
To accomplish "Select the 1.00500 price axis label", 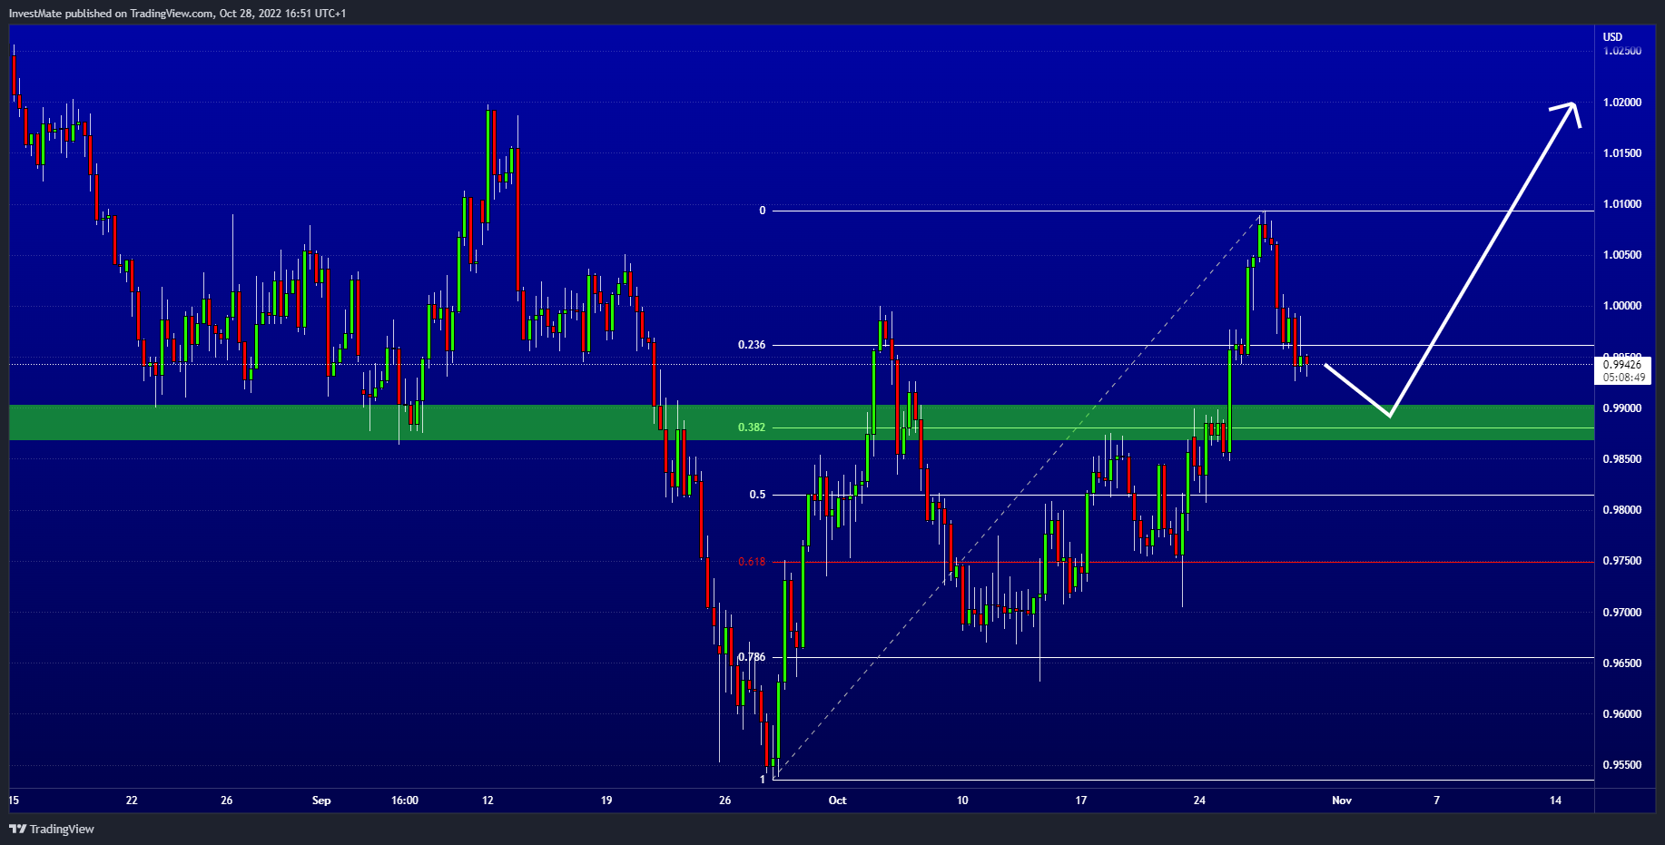I will (x=1622, y=255).
